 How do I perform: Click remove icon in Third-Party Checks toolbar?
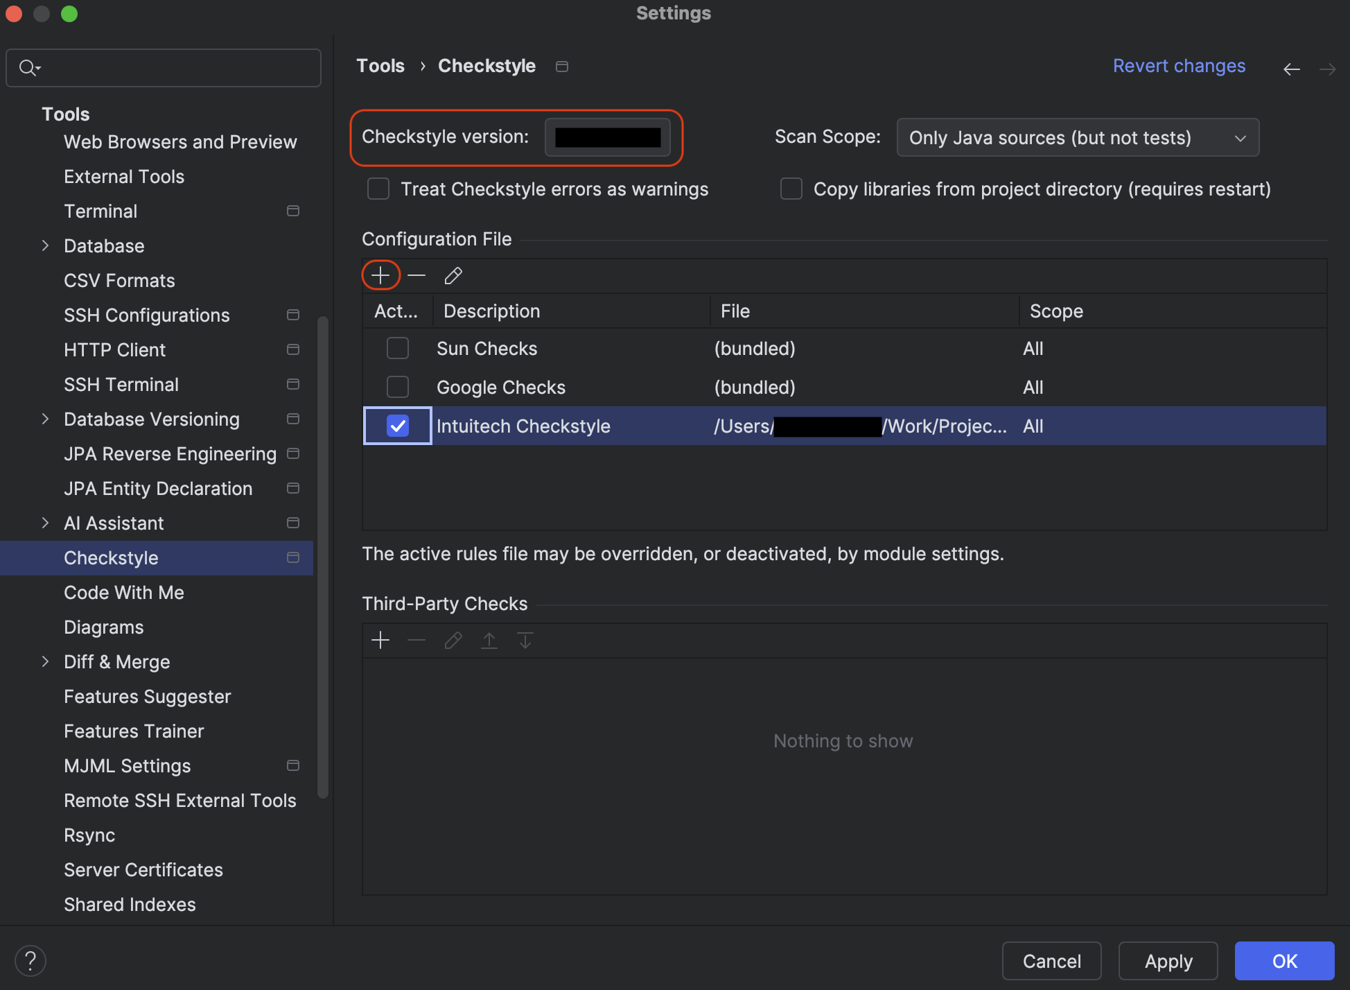point(417,640)
